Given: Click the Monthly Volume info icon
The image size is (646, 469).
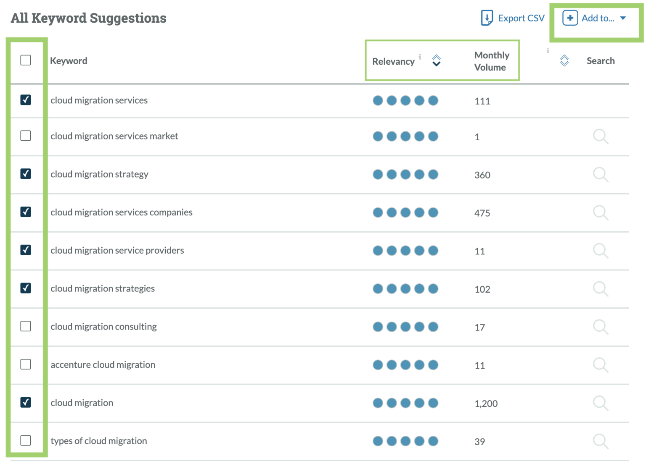Looking at the screenshot, I should pos(548,51).
